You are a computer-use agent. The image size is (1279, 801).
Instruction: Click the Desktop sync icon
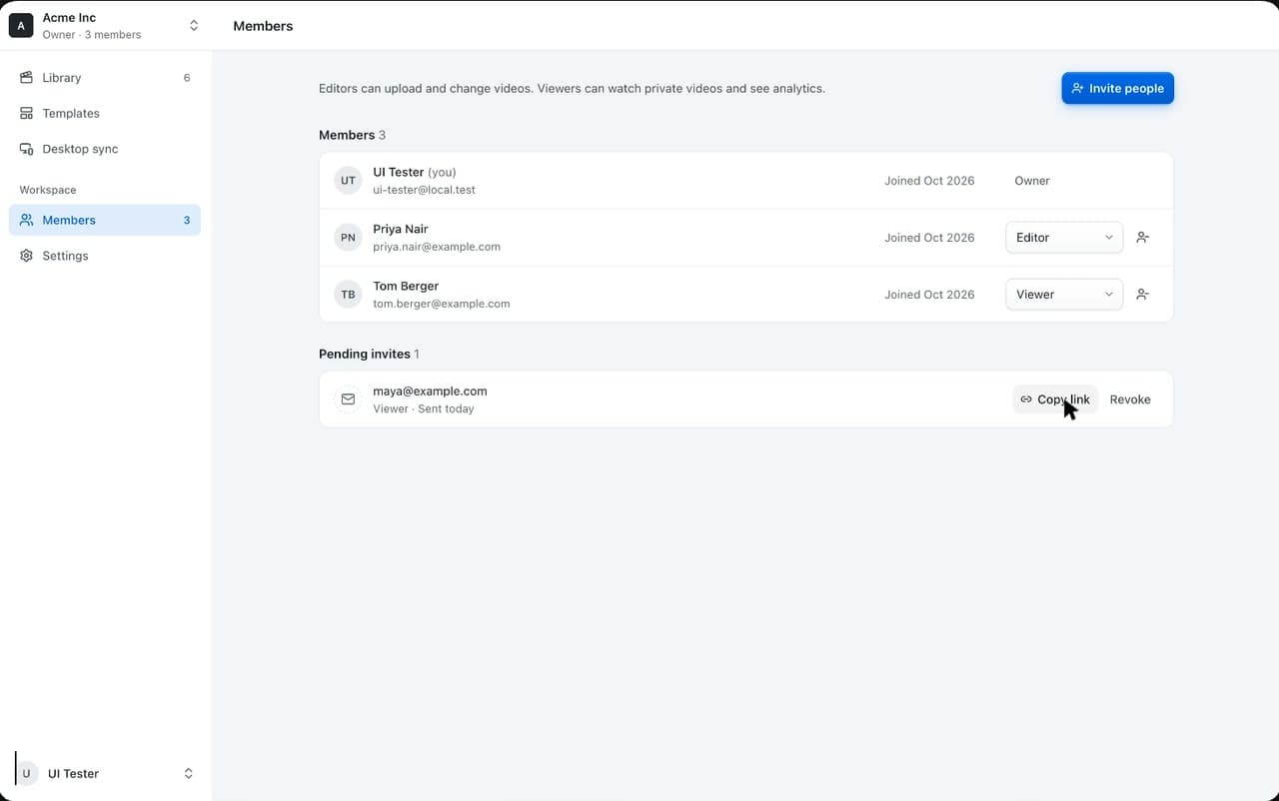click(27, 149)
